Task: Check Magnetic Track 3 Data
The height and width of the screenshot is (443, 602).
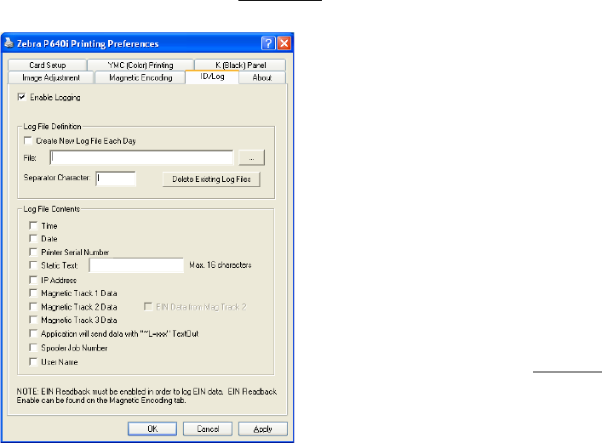Action: pos(33,320)
